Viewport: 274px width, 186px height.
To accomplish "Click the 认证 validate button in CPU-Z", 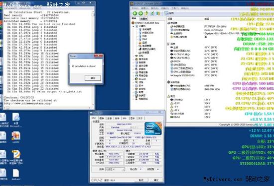I will [141, 180].
